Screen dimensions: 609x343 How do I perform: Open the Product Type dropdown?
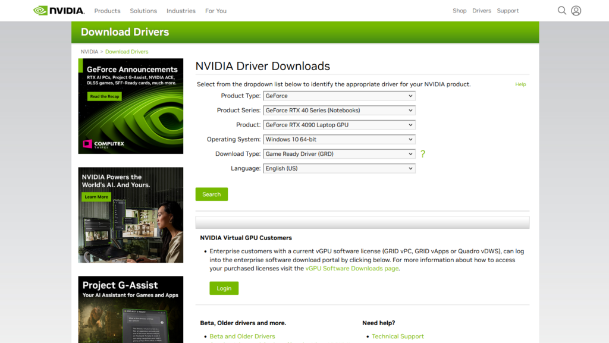pyautogui.click(x=339, y=96)
